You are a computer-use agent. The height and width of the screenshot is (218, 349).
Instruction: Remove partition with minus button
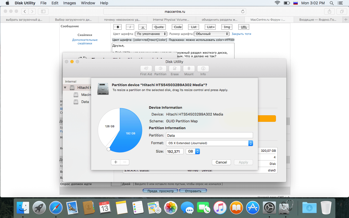coord(125,162)
